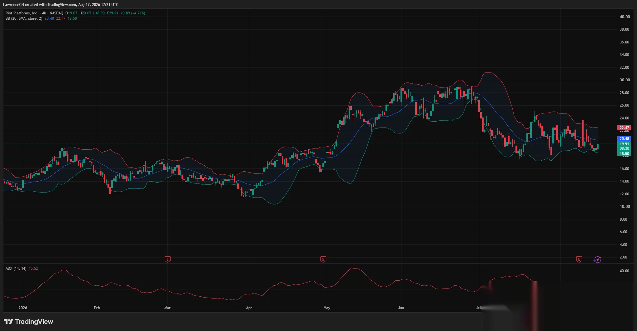Click the red 22.47 price axis tag
Screen dimensions: 637x331
click(624, 128)
